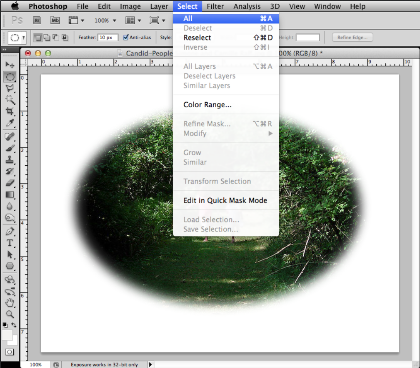
Task: Open the 100% zoom level dropdown
Action: pos(105,20)
